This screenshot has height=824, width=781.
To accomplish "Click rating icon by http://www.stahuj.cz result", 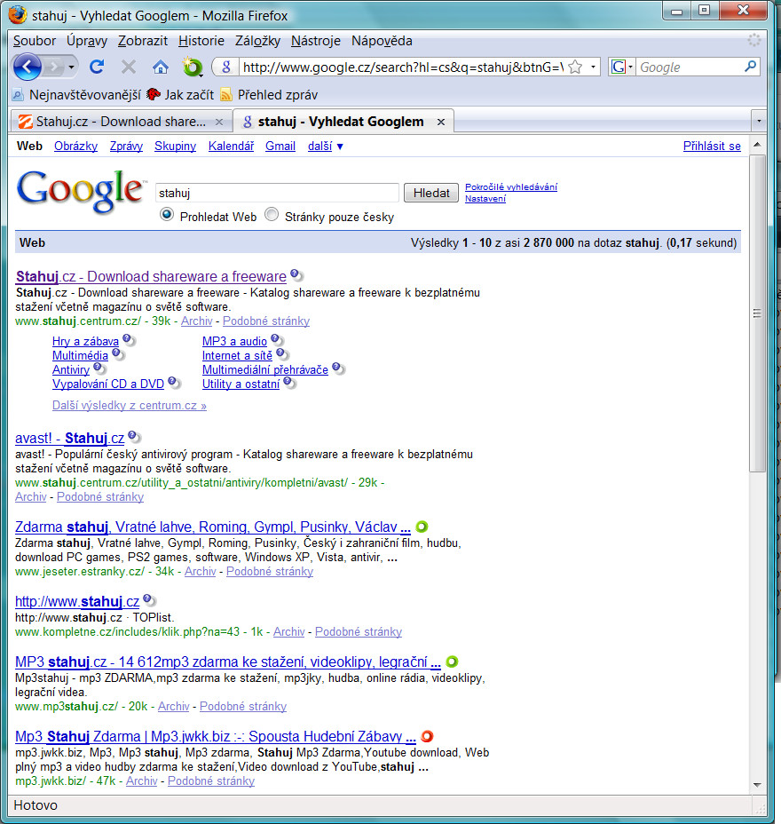I will coord(149,599).
